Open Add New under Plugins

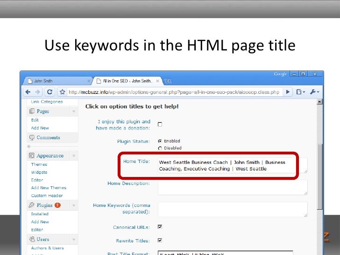pos(40,222)
